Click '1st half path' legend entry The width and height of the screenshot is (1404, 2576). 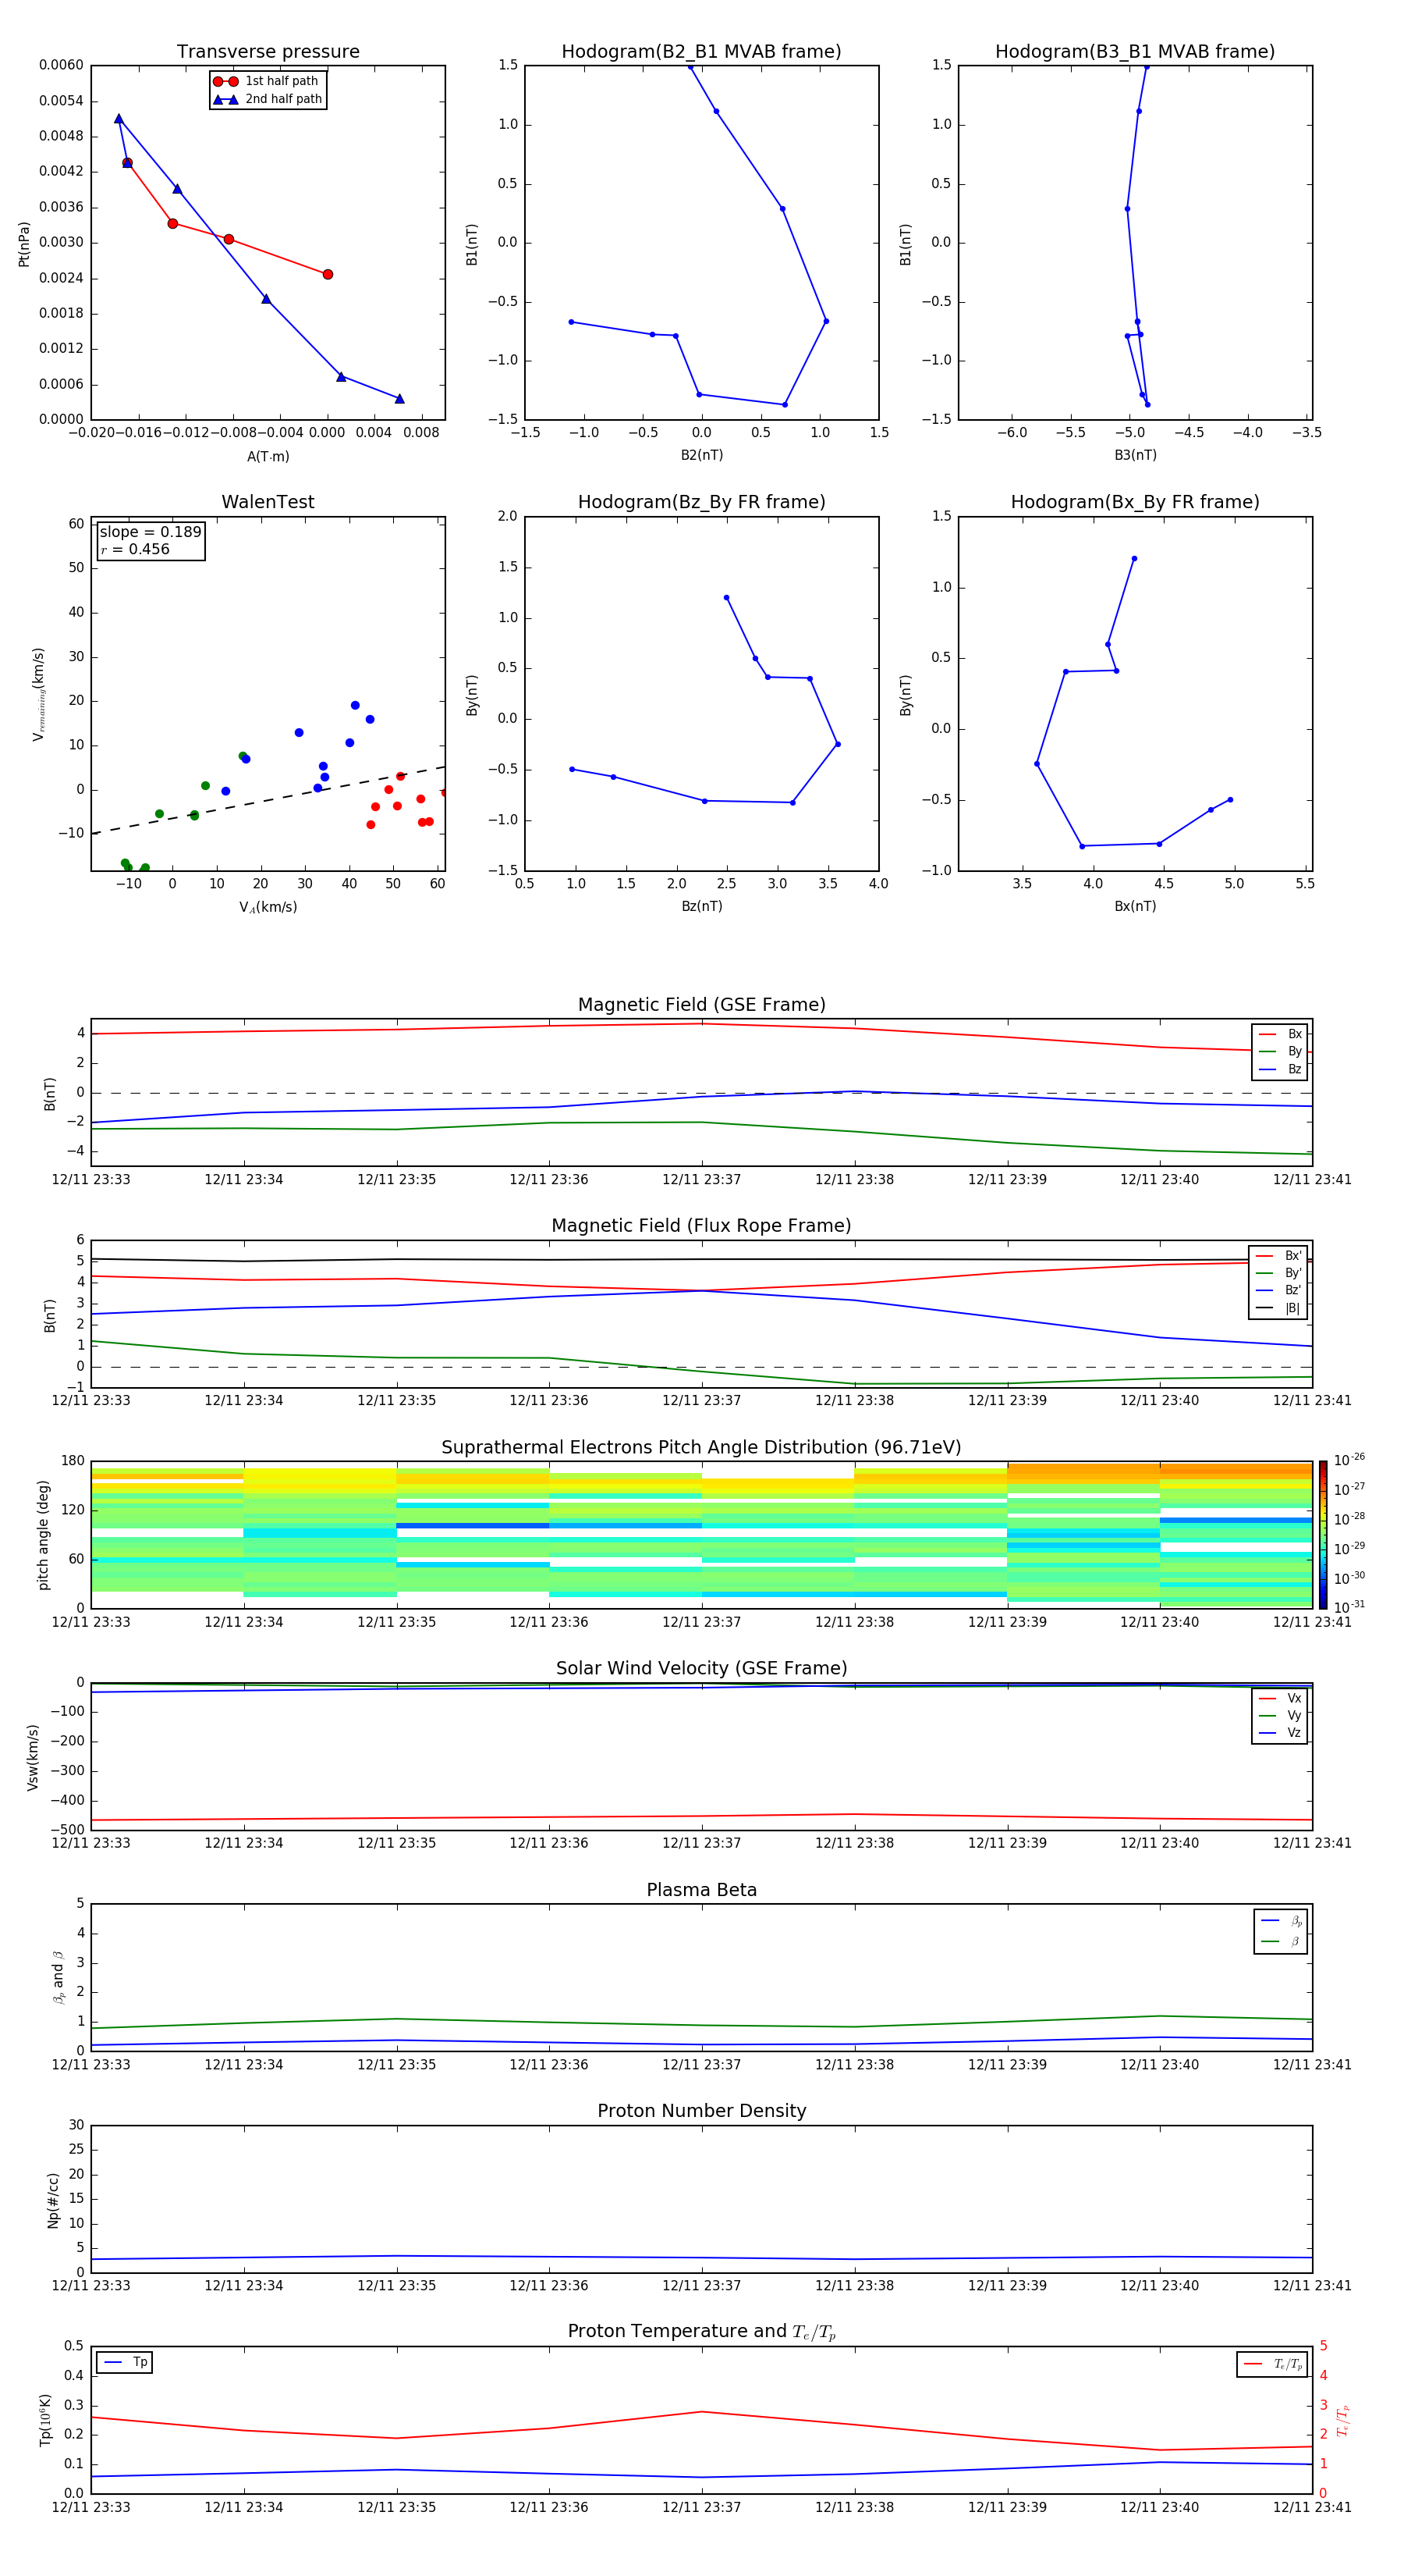click(x=266, y=81)
